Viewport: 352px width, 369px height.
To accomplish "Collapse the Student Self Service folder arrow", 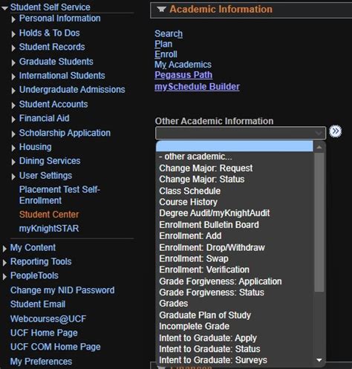I will [x=4, y=8].
